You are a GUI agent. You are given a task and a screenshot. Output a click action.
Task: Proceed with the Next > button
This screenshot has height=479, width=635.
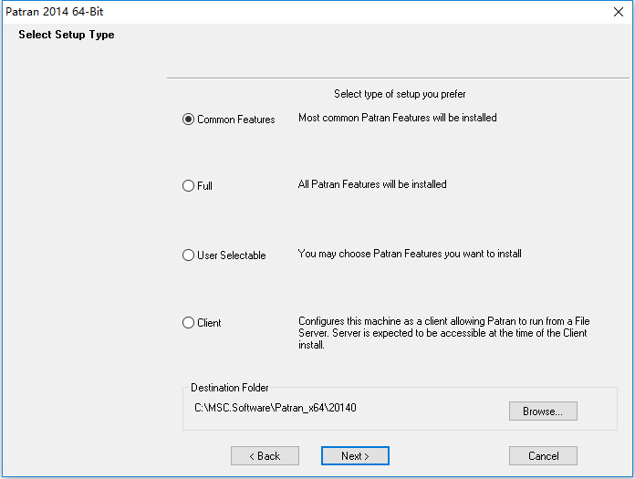pos(355,456)
